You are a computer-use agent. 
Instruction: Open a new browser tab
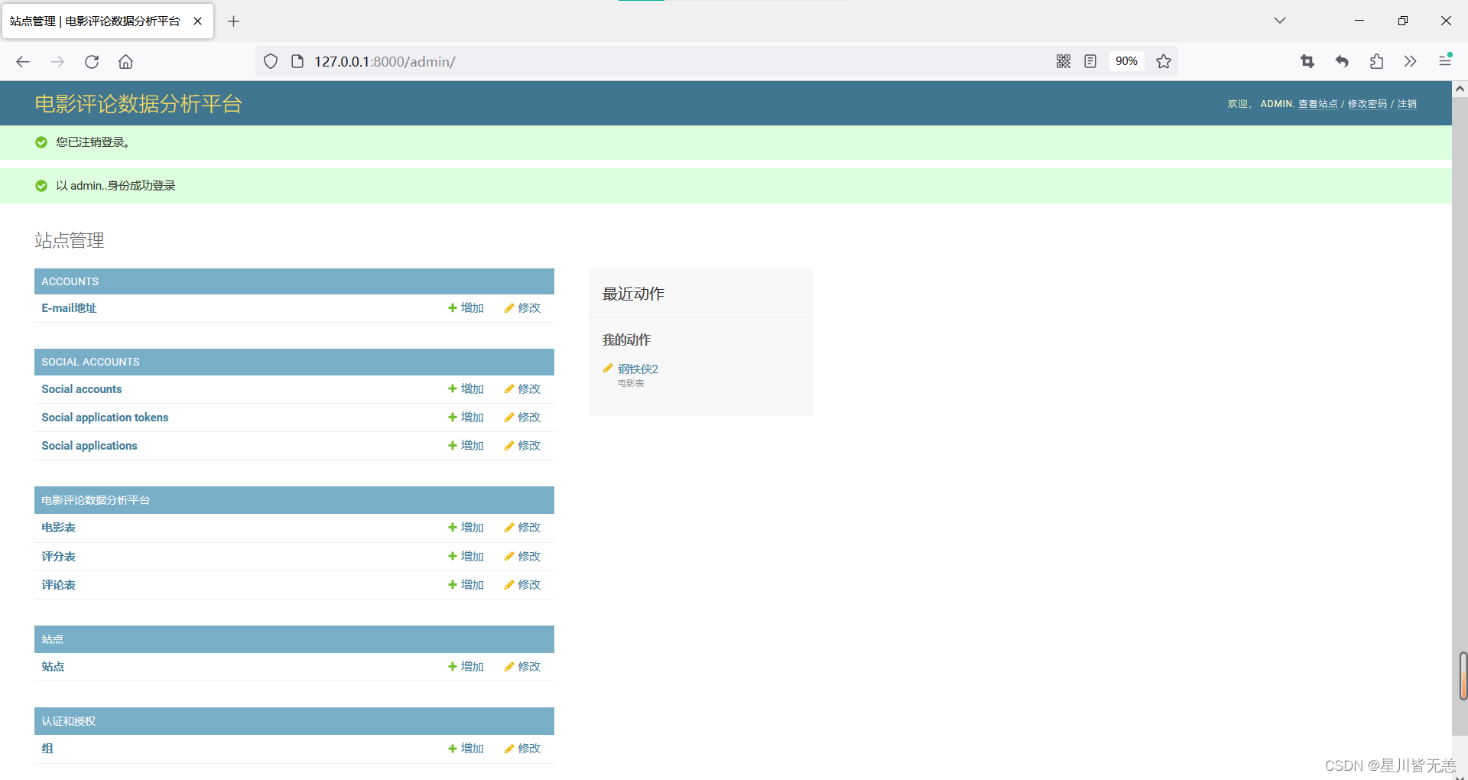234,21
